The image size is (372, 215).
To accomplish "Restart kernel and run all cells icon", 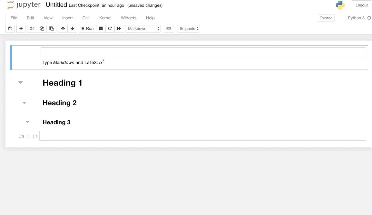I will [x=119, y=28].
